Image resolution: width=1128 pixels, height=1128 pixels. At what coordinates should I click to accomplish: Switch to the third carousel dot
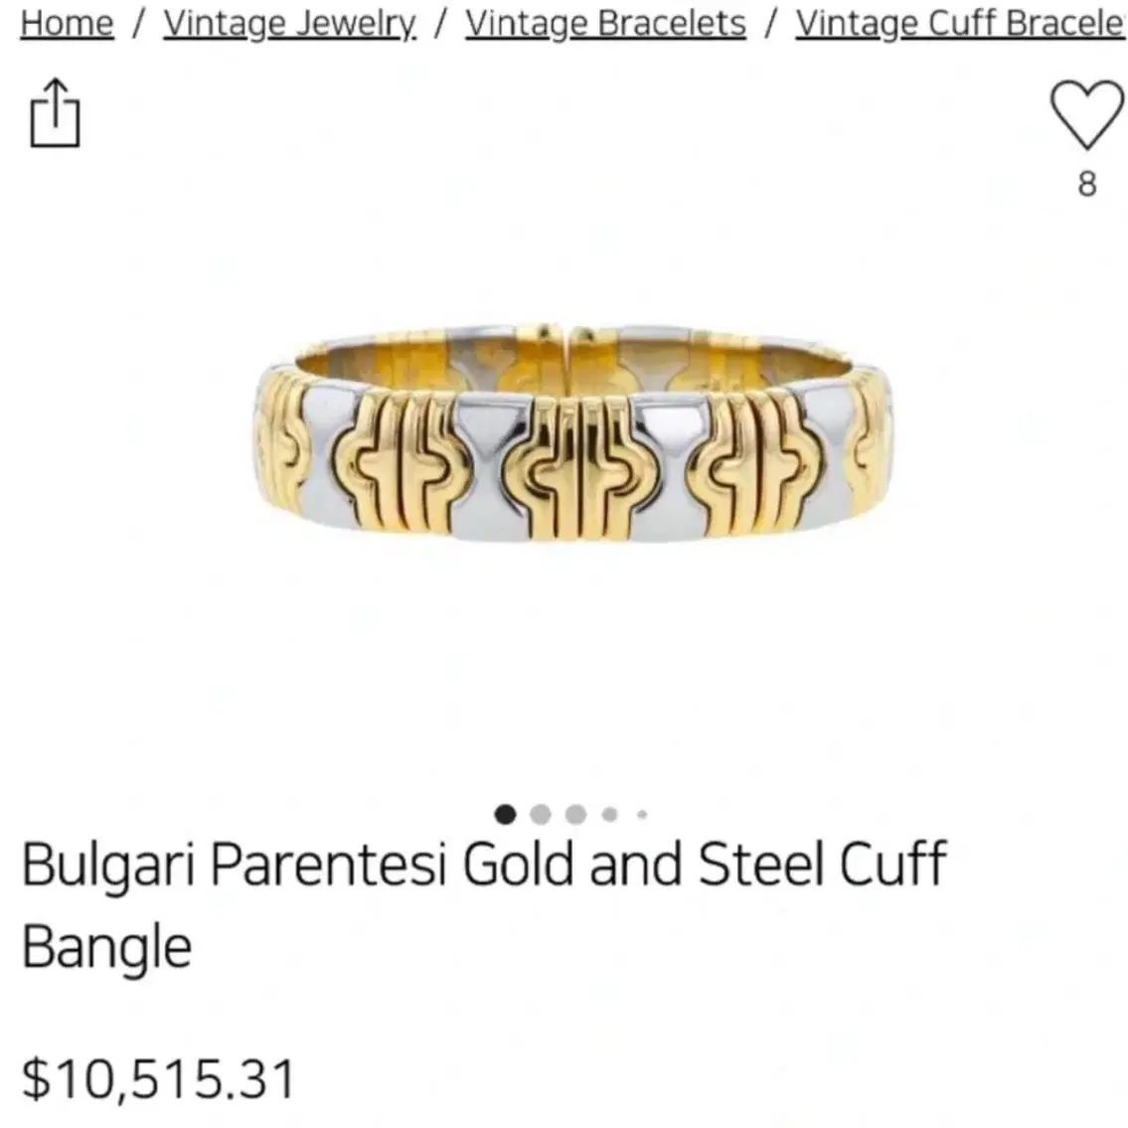click(x=575, y=814)
